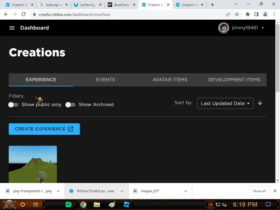The image size is (280, 210).
Task: Open the Last Updated Date sort dropdown
Action: coord(225,103)
